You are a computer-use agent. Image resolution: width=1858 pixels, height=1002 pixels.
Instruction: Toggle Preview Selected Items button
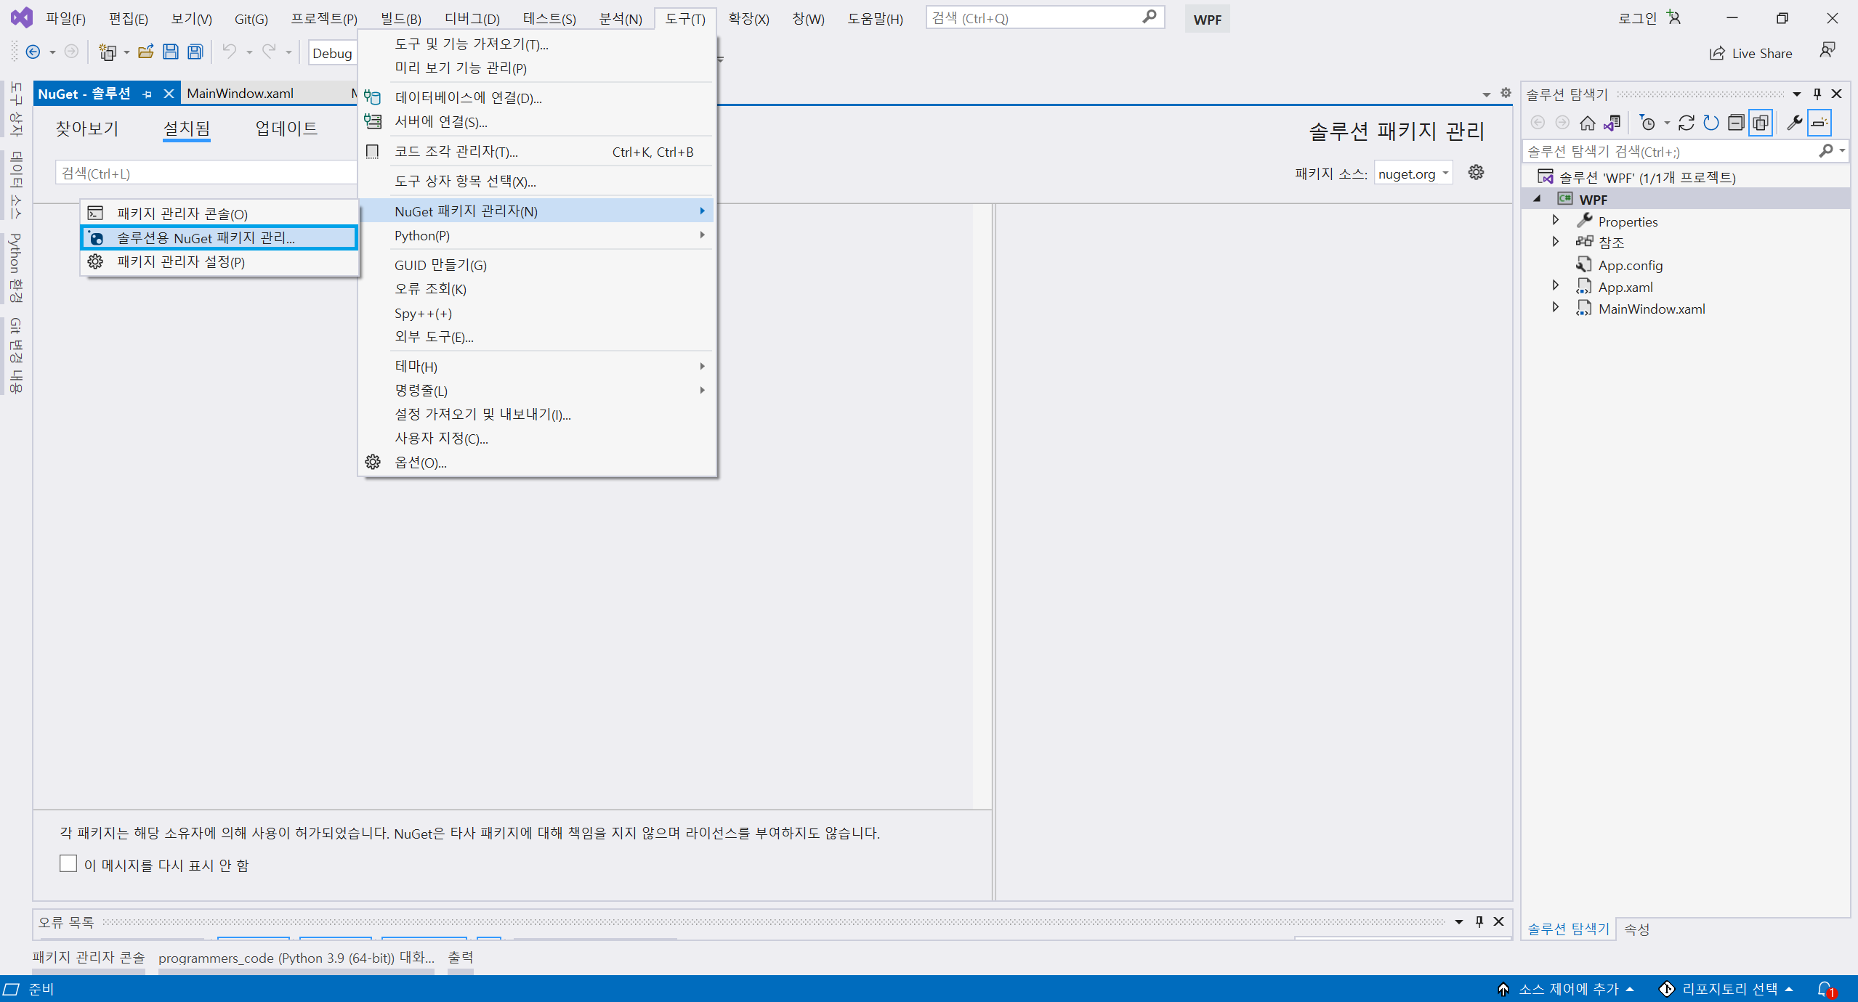(x=1819, y=123)
